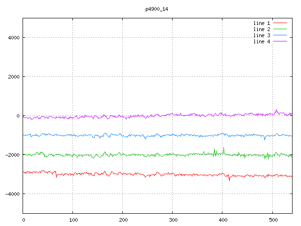Click the 4000 y-axis tick label
The image size is (301, 226).
(13, 38)
